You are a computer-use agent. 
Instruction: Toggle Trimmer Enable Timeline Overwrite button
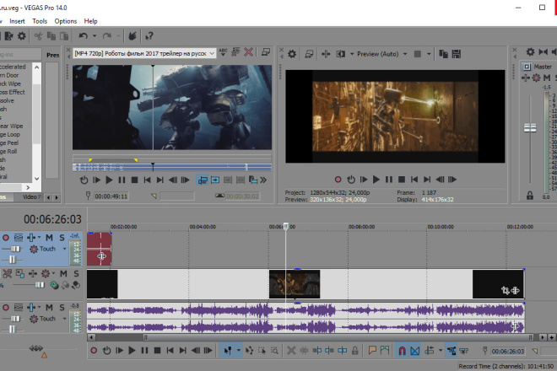click(x=203, y=180)
